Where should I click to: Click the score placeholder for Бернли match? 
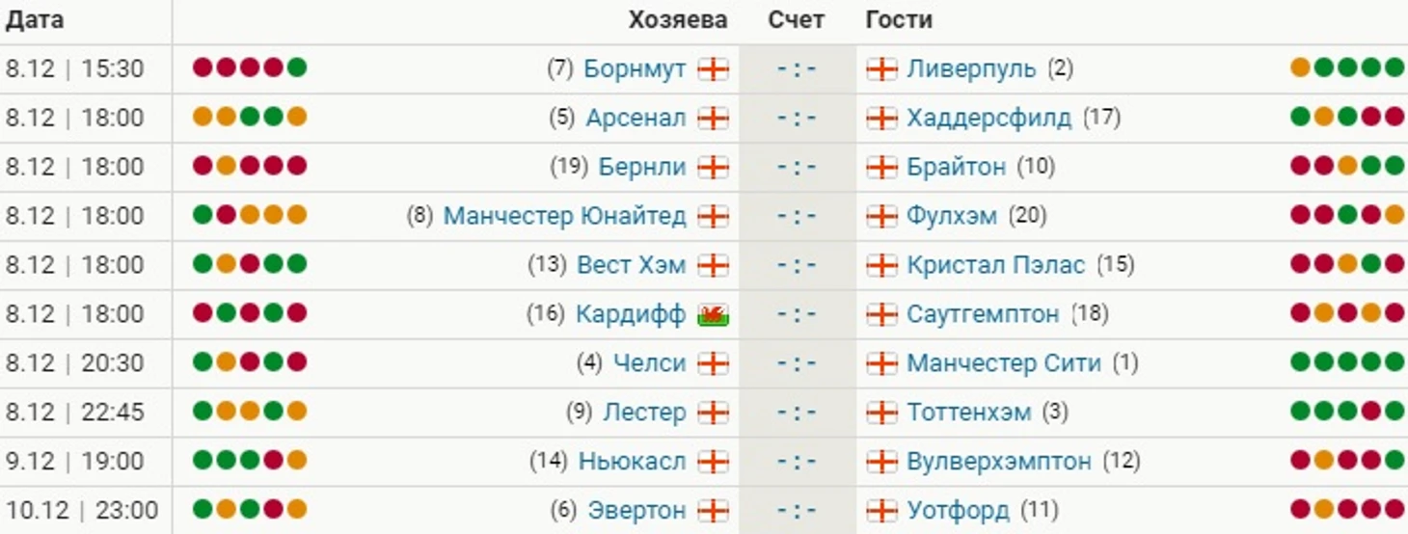point(797,167)
